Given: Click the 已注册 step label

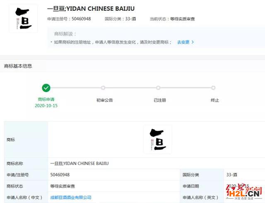Looking at the screenshot, I should coord(160,100).
